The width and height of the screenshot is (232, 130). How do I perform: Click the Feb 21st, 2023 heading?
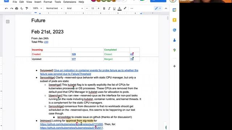coord(47,32)
